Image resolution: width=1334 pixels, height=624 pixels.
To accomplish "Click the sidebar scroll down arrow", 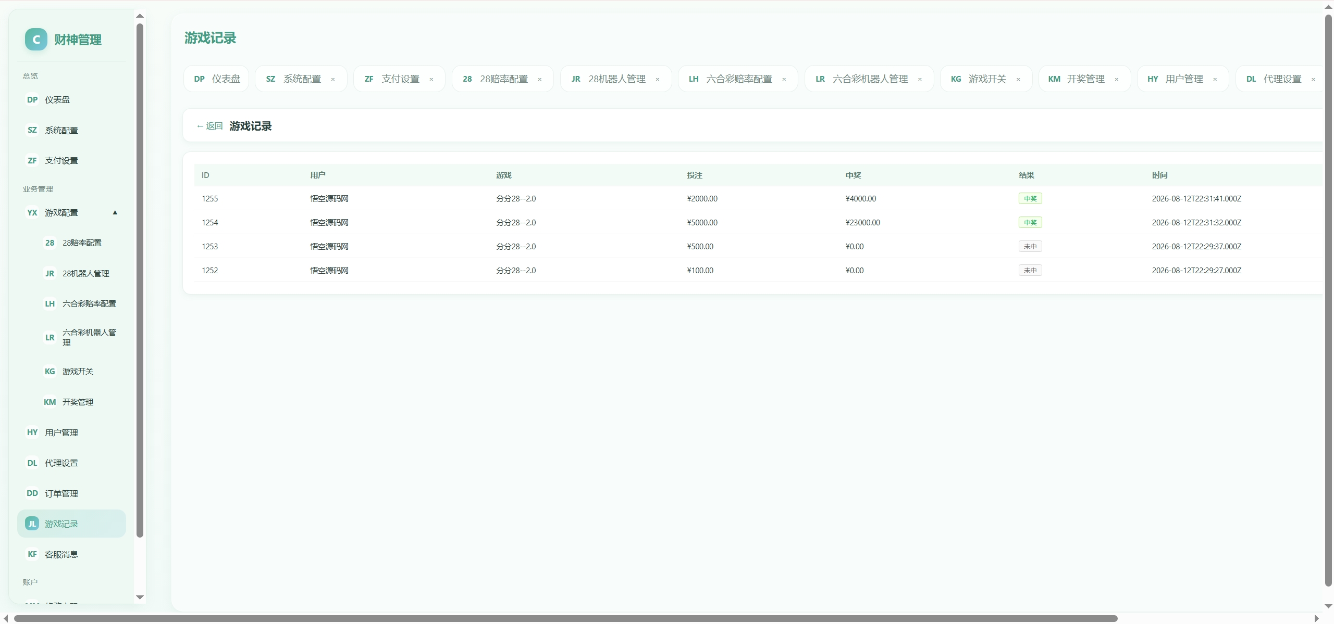I will point(140,597).
